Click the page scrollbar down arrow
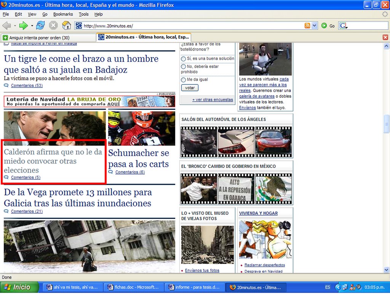The height and width of the screenshot is (294, 390). pos(386,270)
